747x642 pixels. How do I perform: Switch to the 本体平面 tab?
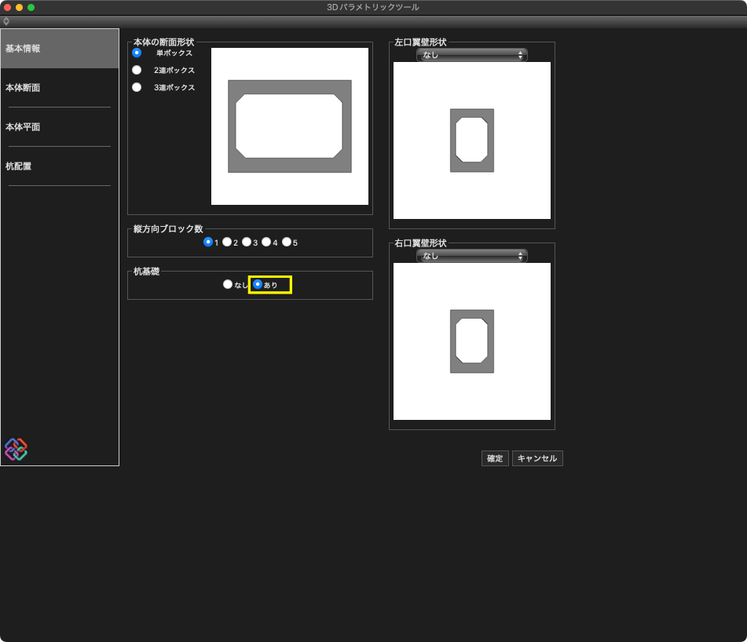[x=60, y=127]
